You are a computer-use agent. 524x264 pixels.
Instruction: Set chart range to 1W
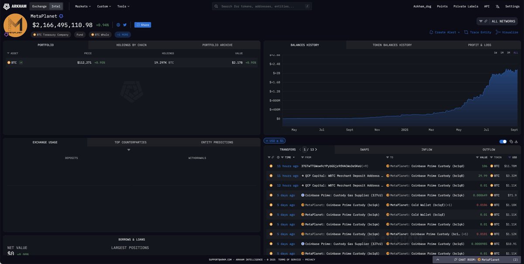(x=495, y=52)
